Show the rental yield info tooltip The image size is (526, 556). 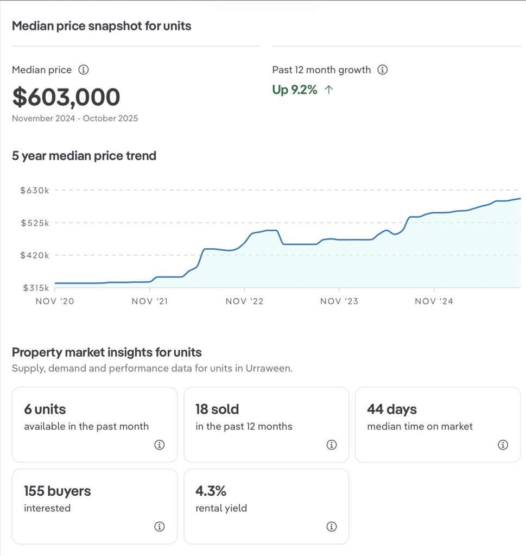click(331, 527)
